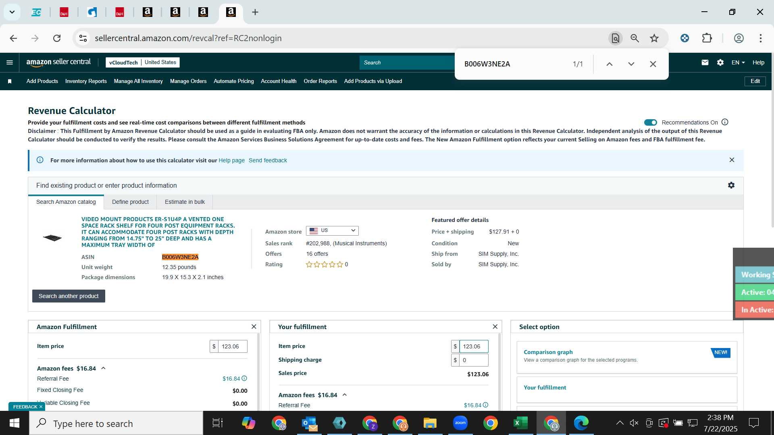Open the Video Mount Products title link
The width and height of the screenshot is (774, 435).
[x=158, y=232]
